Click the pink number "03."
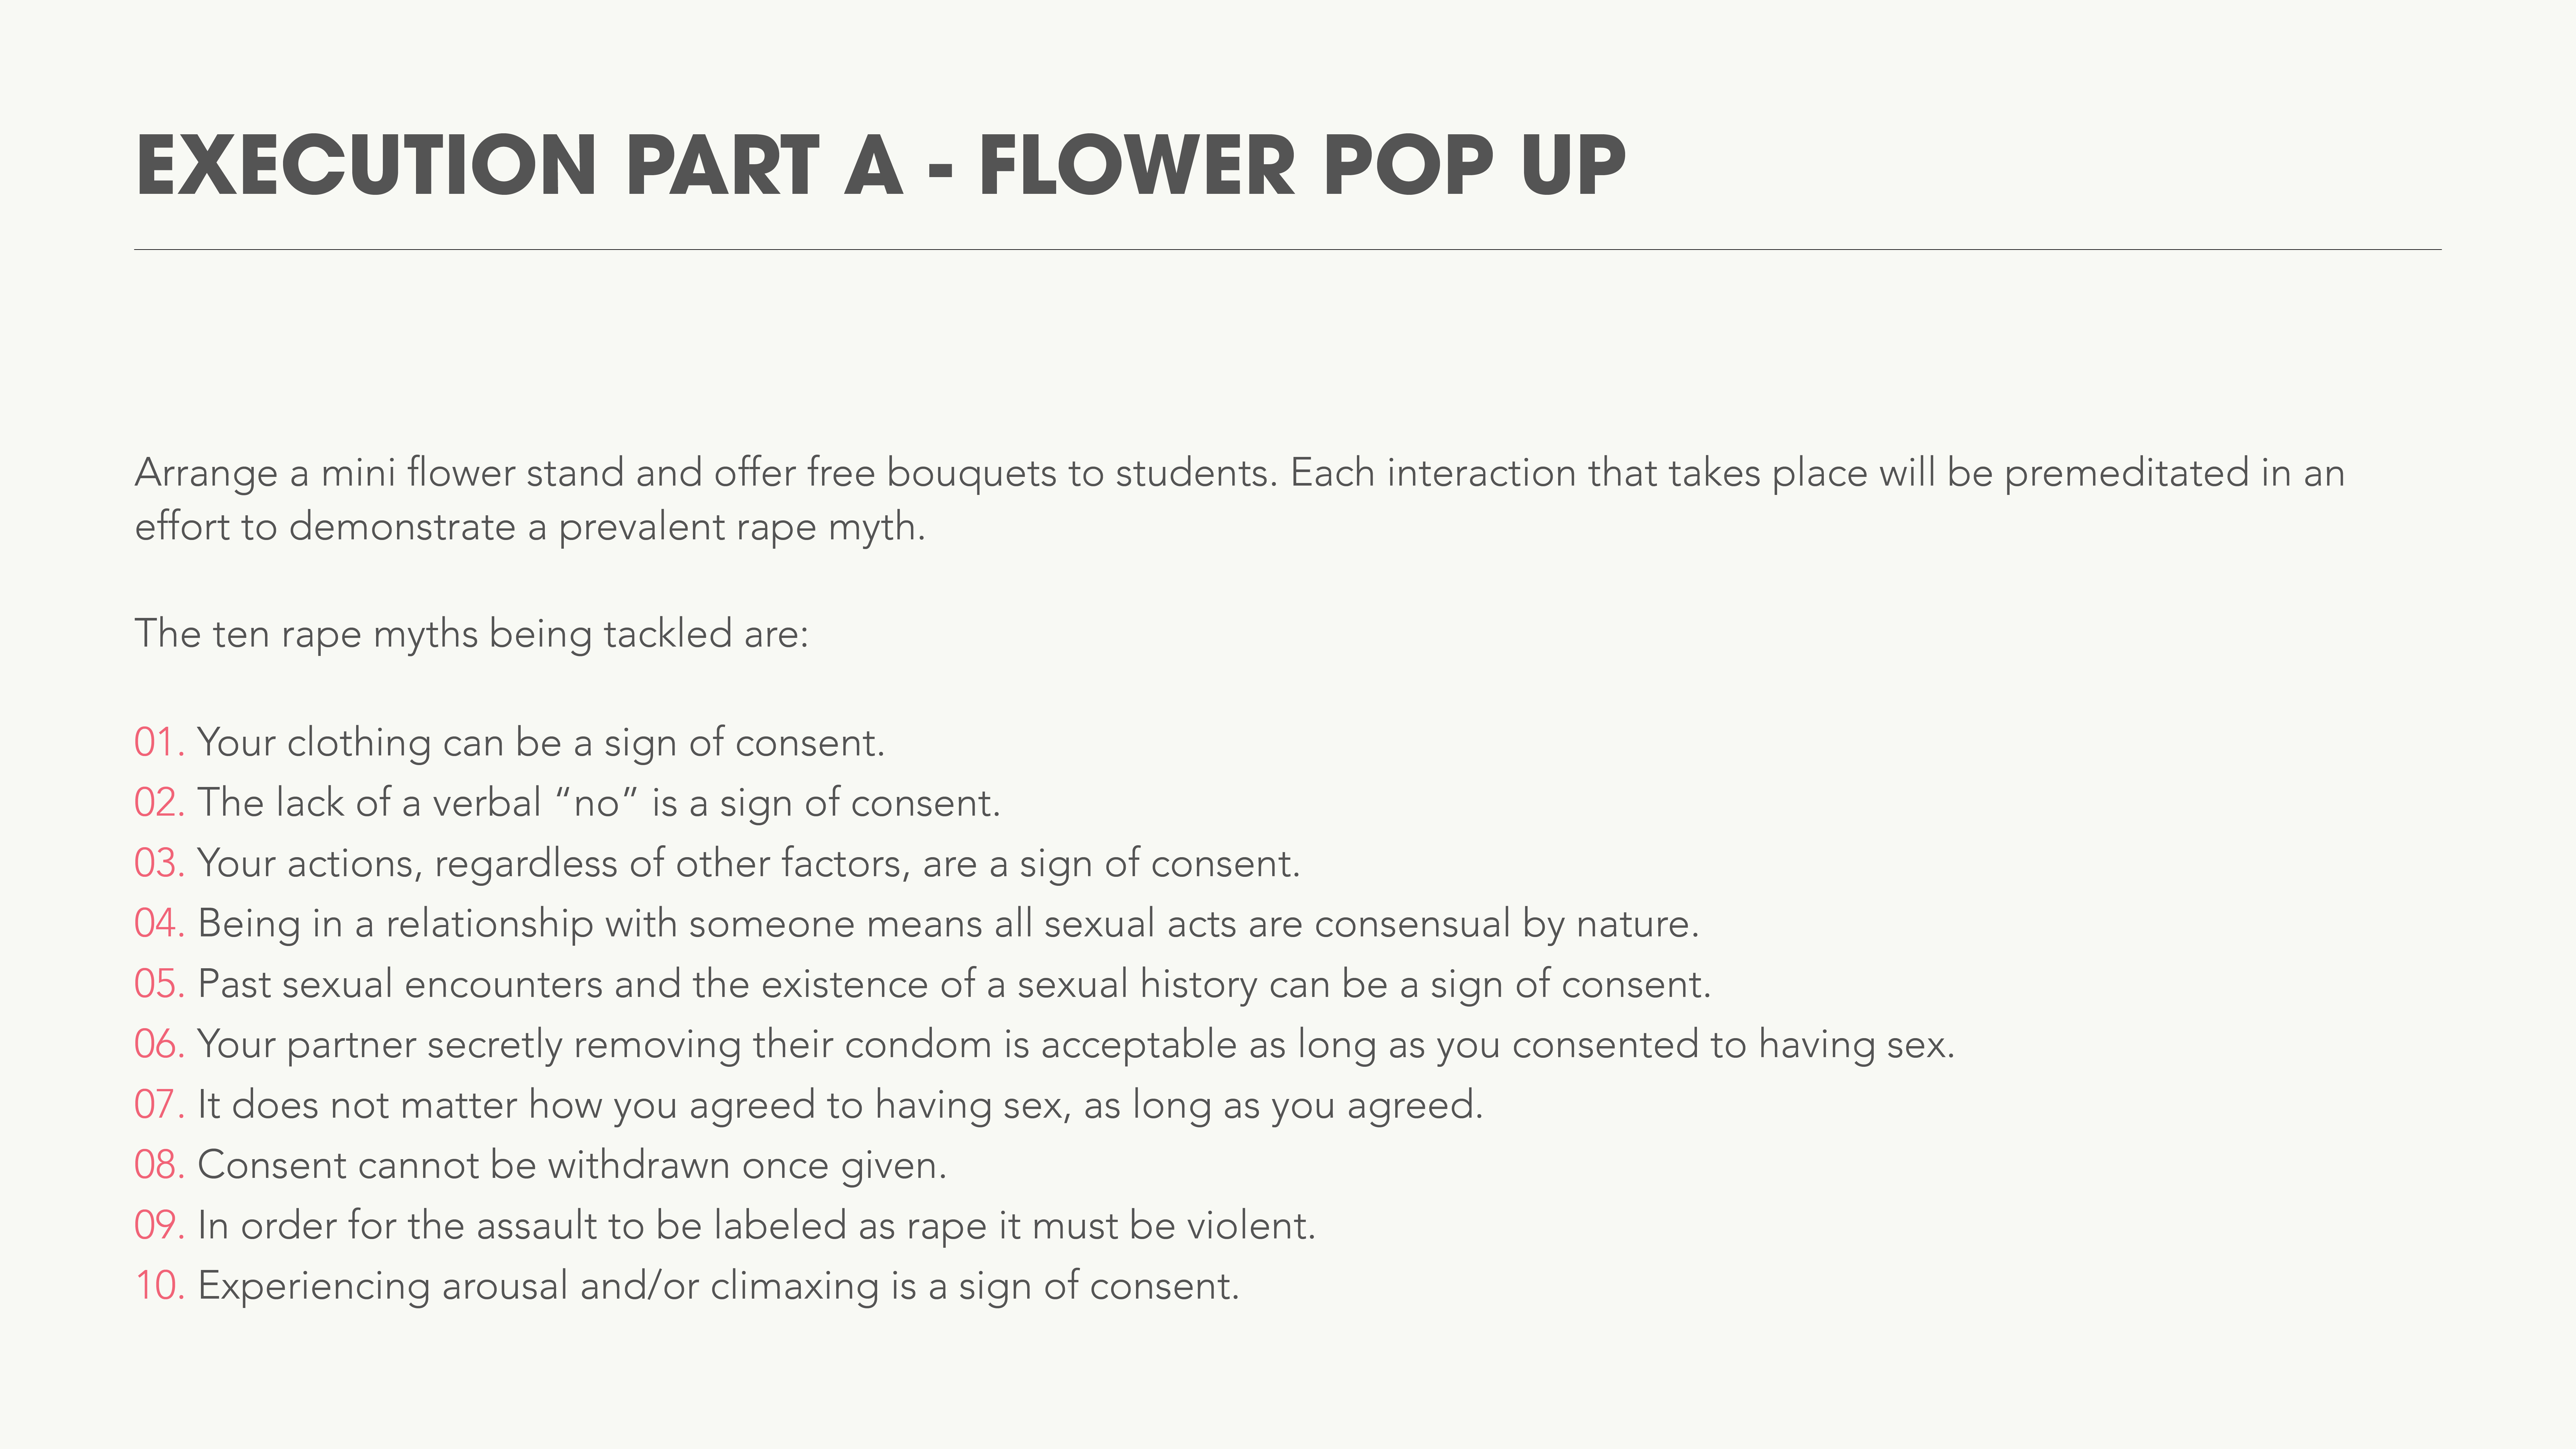2576x1449 pixels. click(159, 863)
